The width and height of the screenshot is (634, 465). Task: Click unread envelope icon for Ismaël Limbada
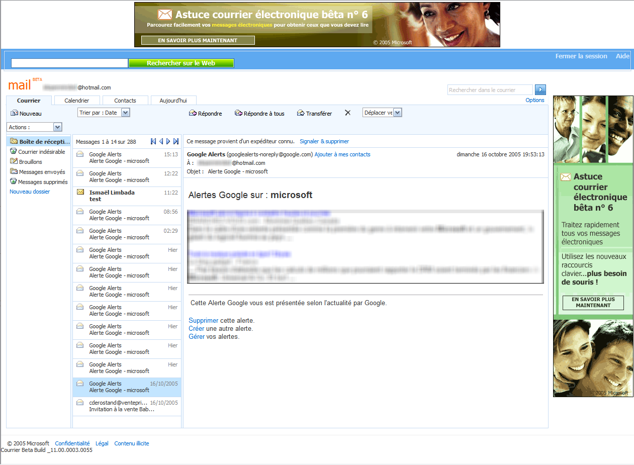80,192
